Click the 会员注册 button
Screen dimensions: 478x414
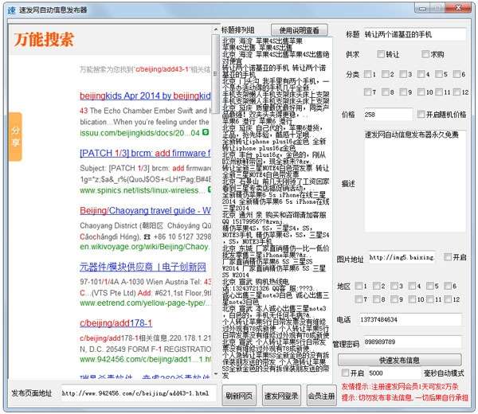click(x=321, y=396)
